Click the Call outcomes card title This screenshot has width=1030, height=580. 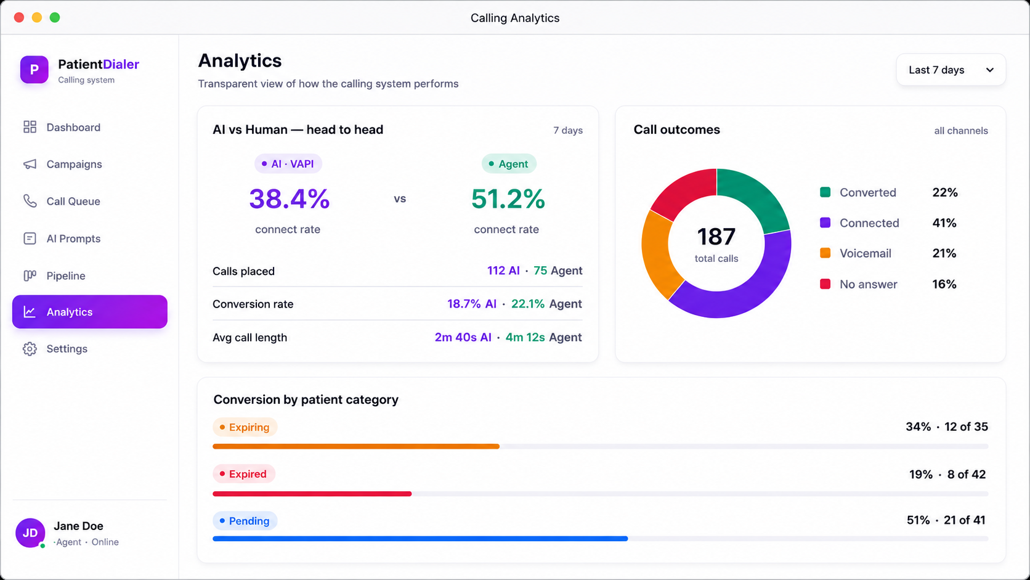[x=677, y=129]
